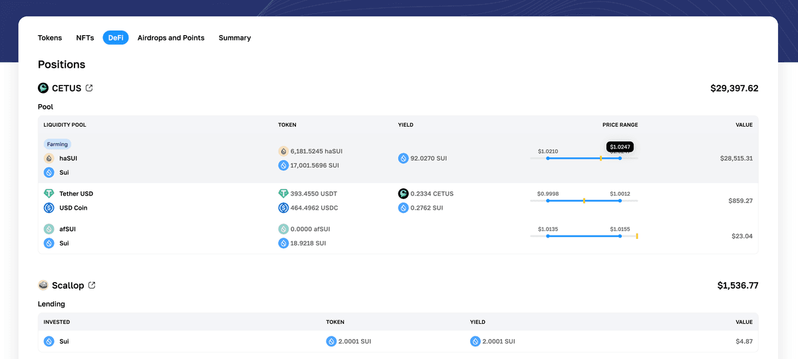
Task: Click icon beside 0.0000 afSUI amount
Action: point(283,229)
